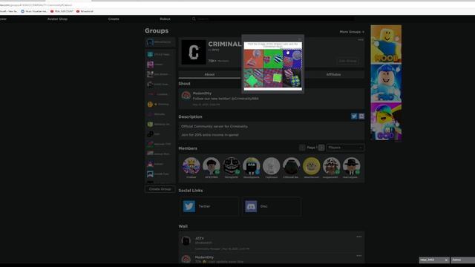Image resolution: width=475 pixels, height=267 pixels.
Task: Switch to the Affiliates tab
Action: click(333, 74)
